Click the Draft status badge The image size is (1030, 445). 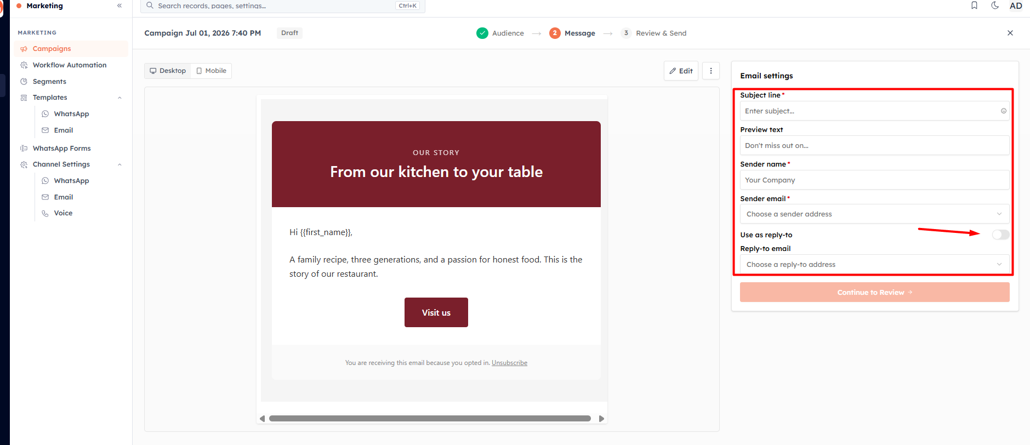tap(289, 33)
